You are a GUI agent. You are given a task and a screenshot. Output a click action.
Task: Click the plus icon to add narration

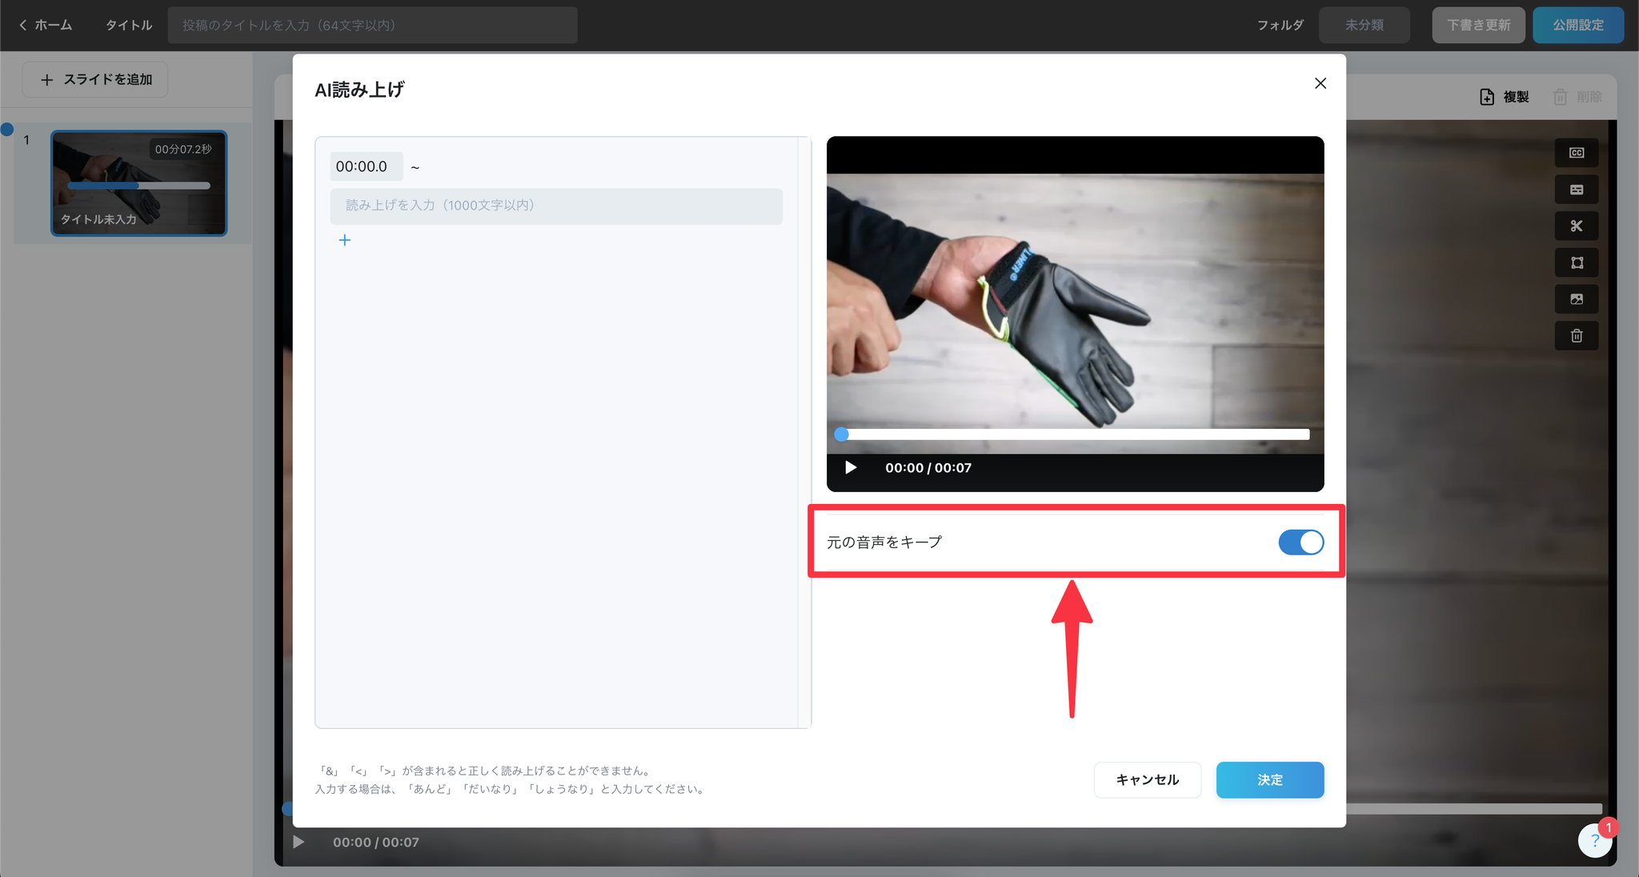point(345,240)
